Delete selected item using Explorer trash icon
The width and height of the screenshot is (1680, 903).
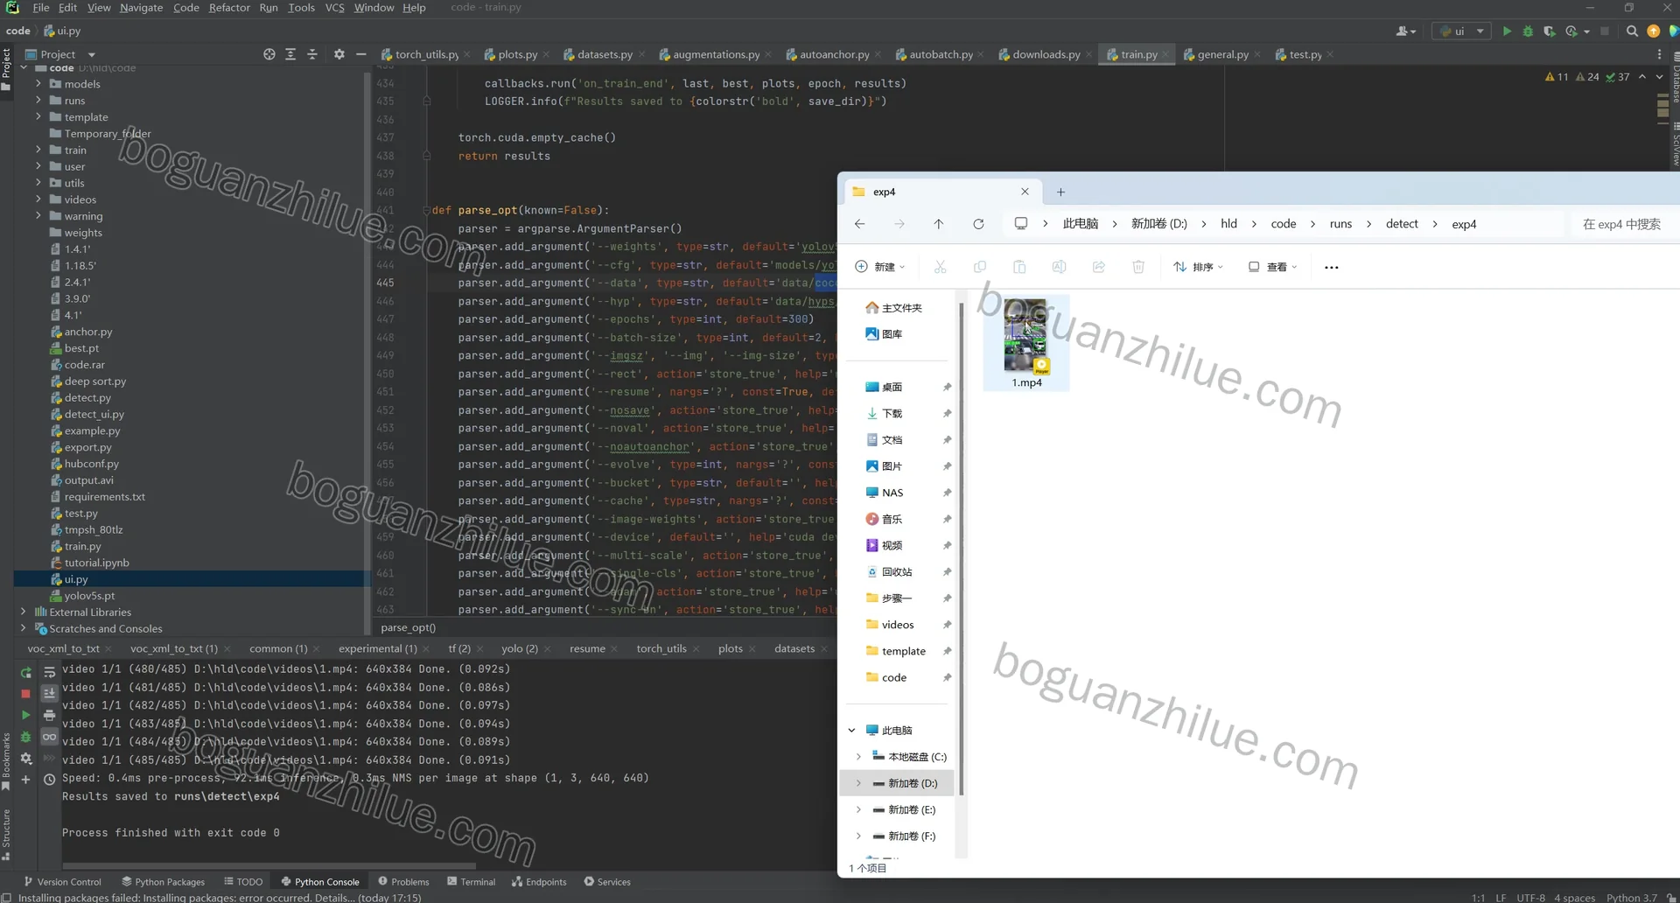tap(1138, 267)
